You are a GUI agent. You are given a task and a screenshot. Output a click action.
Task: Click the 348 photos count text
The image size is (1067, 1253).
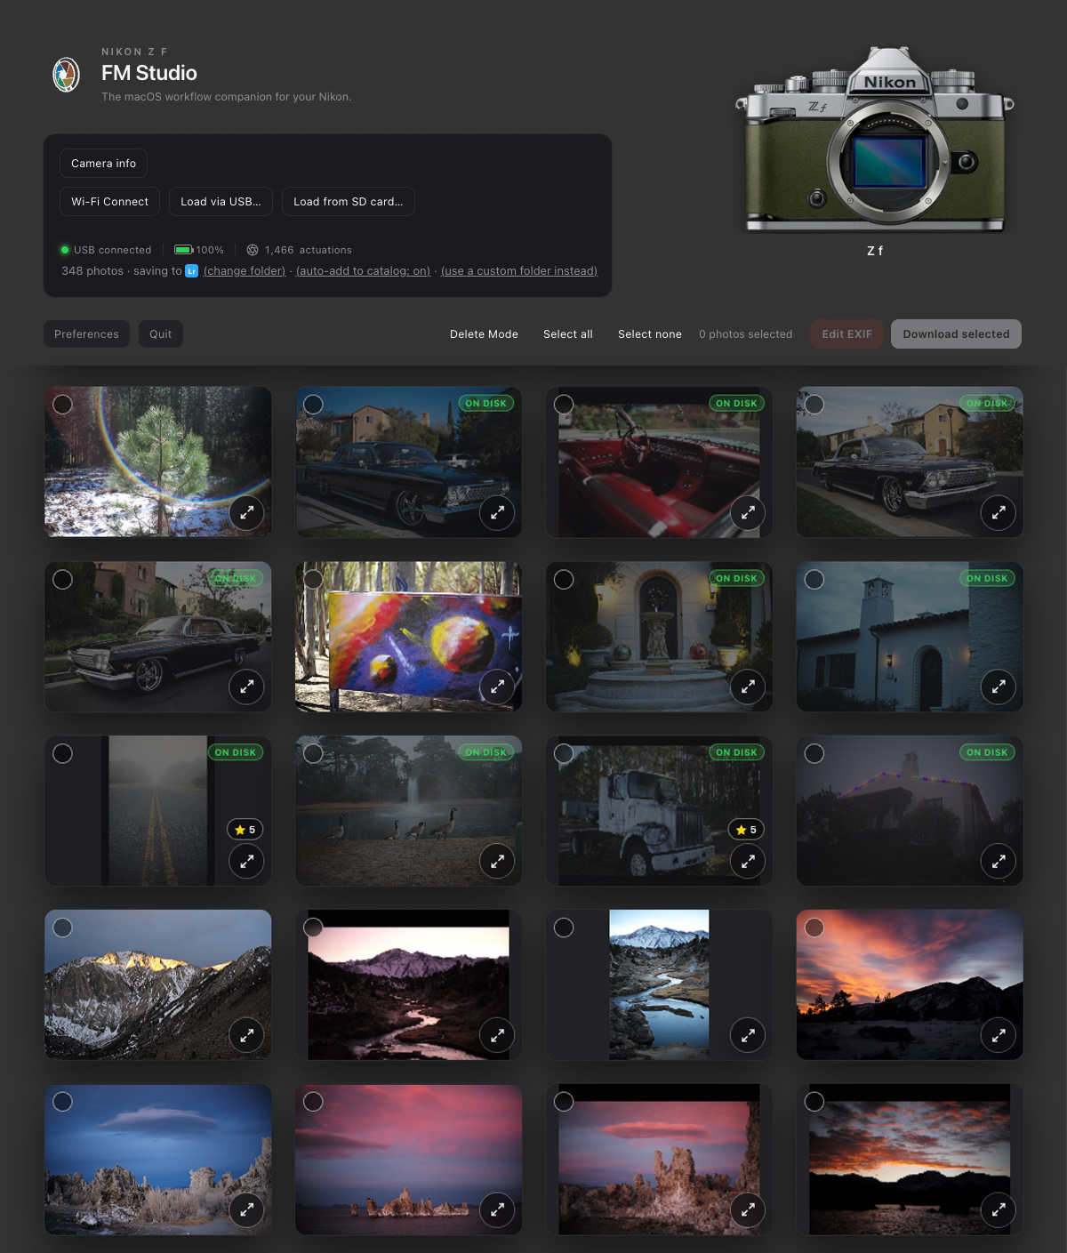coord(92,271)
